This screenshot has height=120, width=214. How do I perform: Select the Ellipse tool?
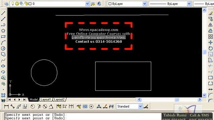point(3,66)
